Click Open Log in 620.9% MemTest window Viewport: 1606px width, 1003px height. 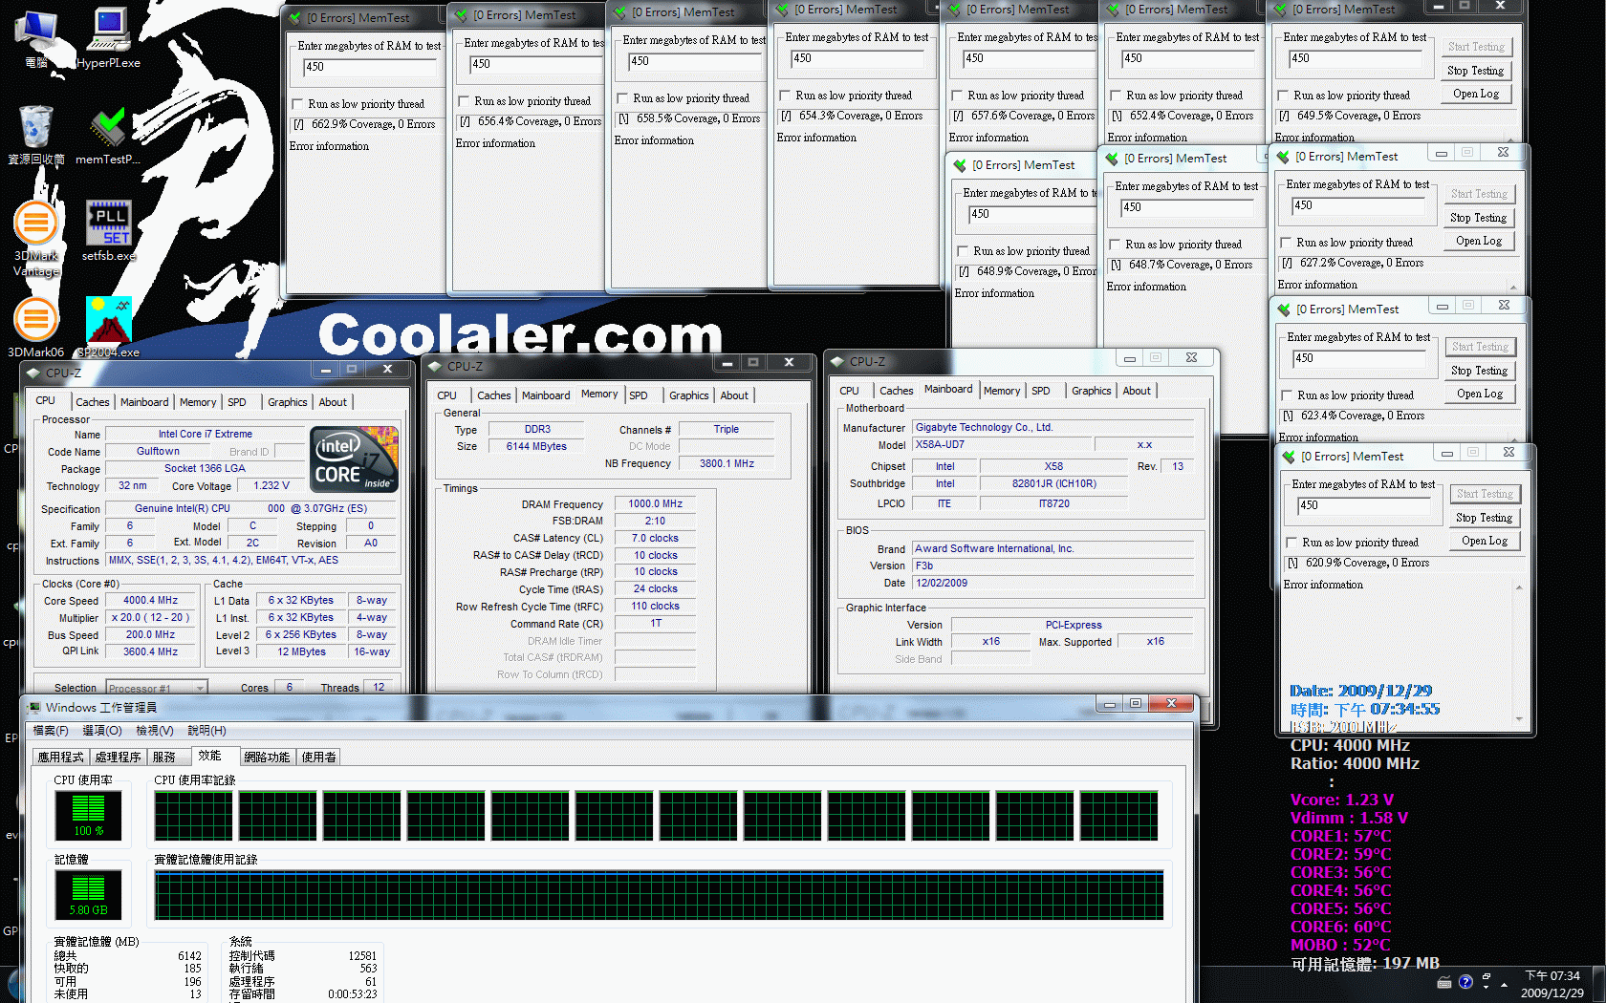1485,541
